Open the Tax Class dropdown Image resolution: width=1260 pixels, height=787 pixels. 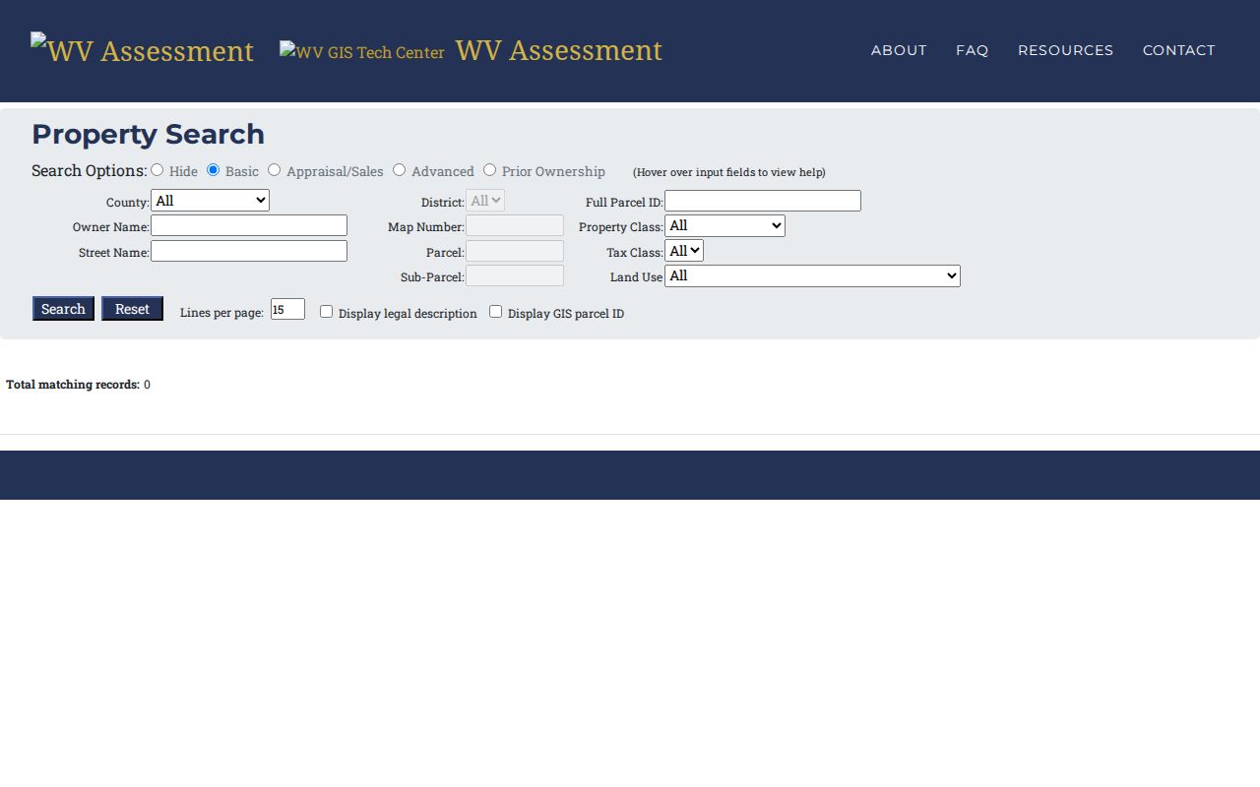(x=684, y=251)
